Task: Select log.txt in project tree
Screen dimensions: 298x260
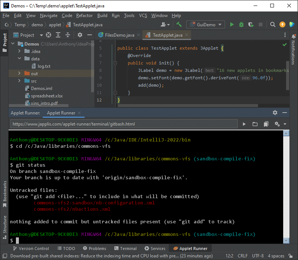Action: pos(44,66)
